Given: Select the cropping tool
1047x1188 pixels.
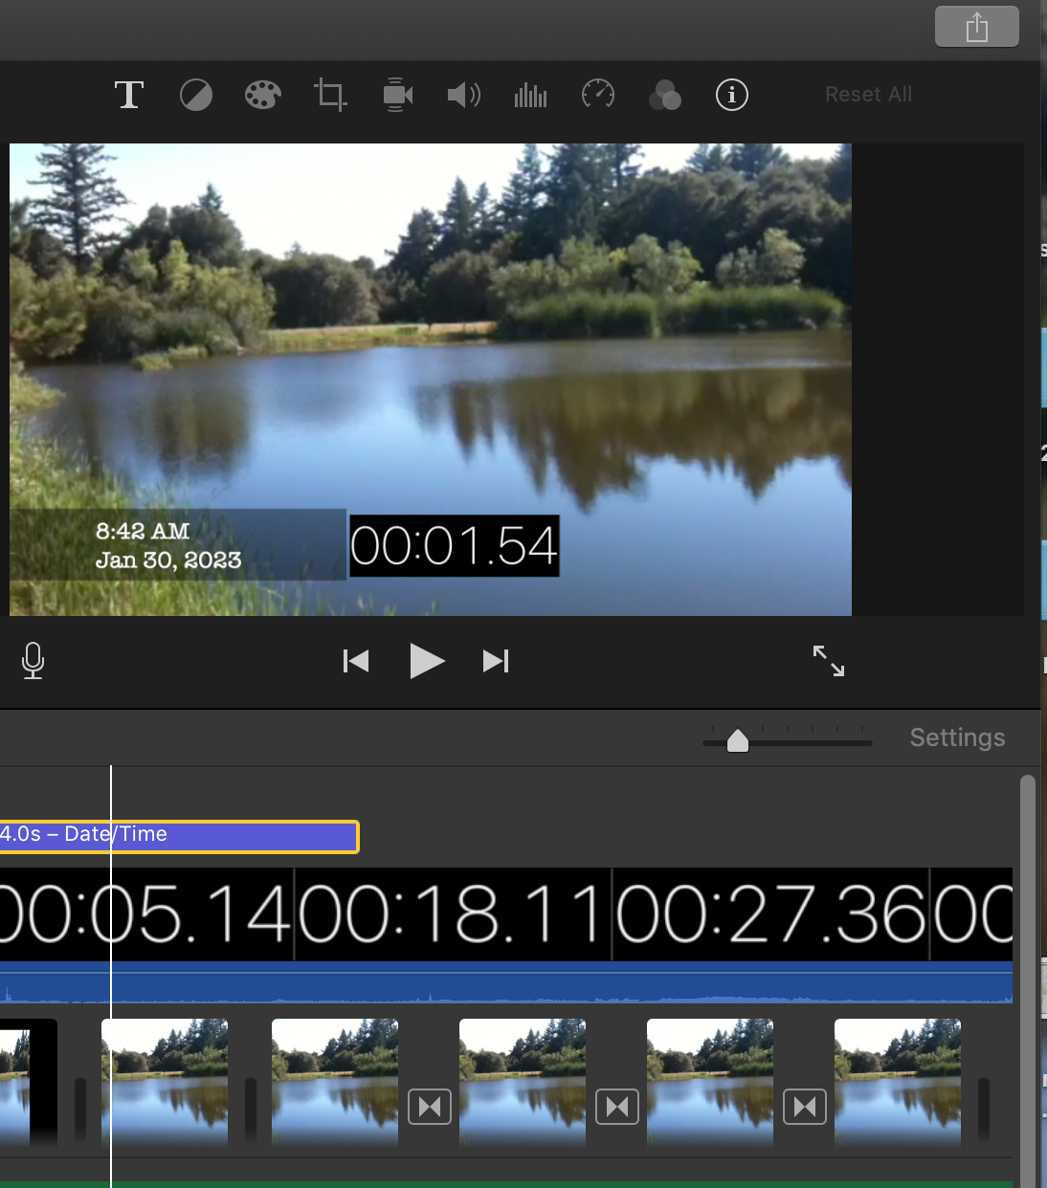Looking at the screenshot, I should (x=330, y=95).
